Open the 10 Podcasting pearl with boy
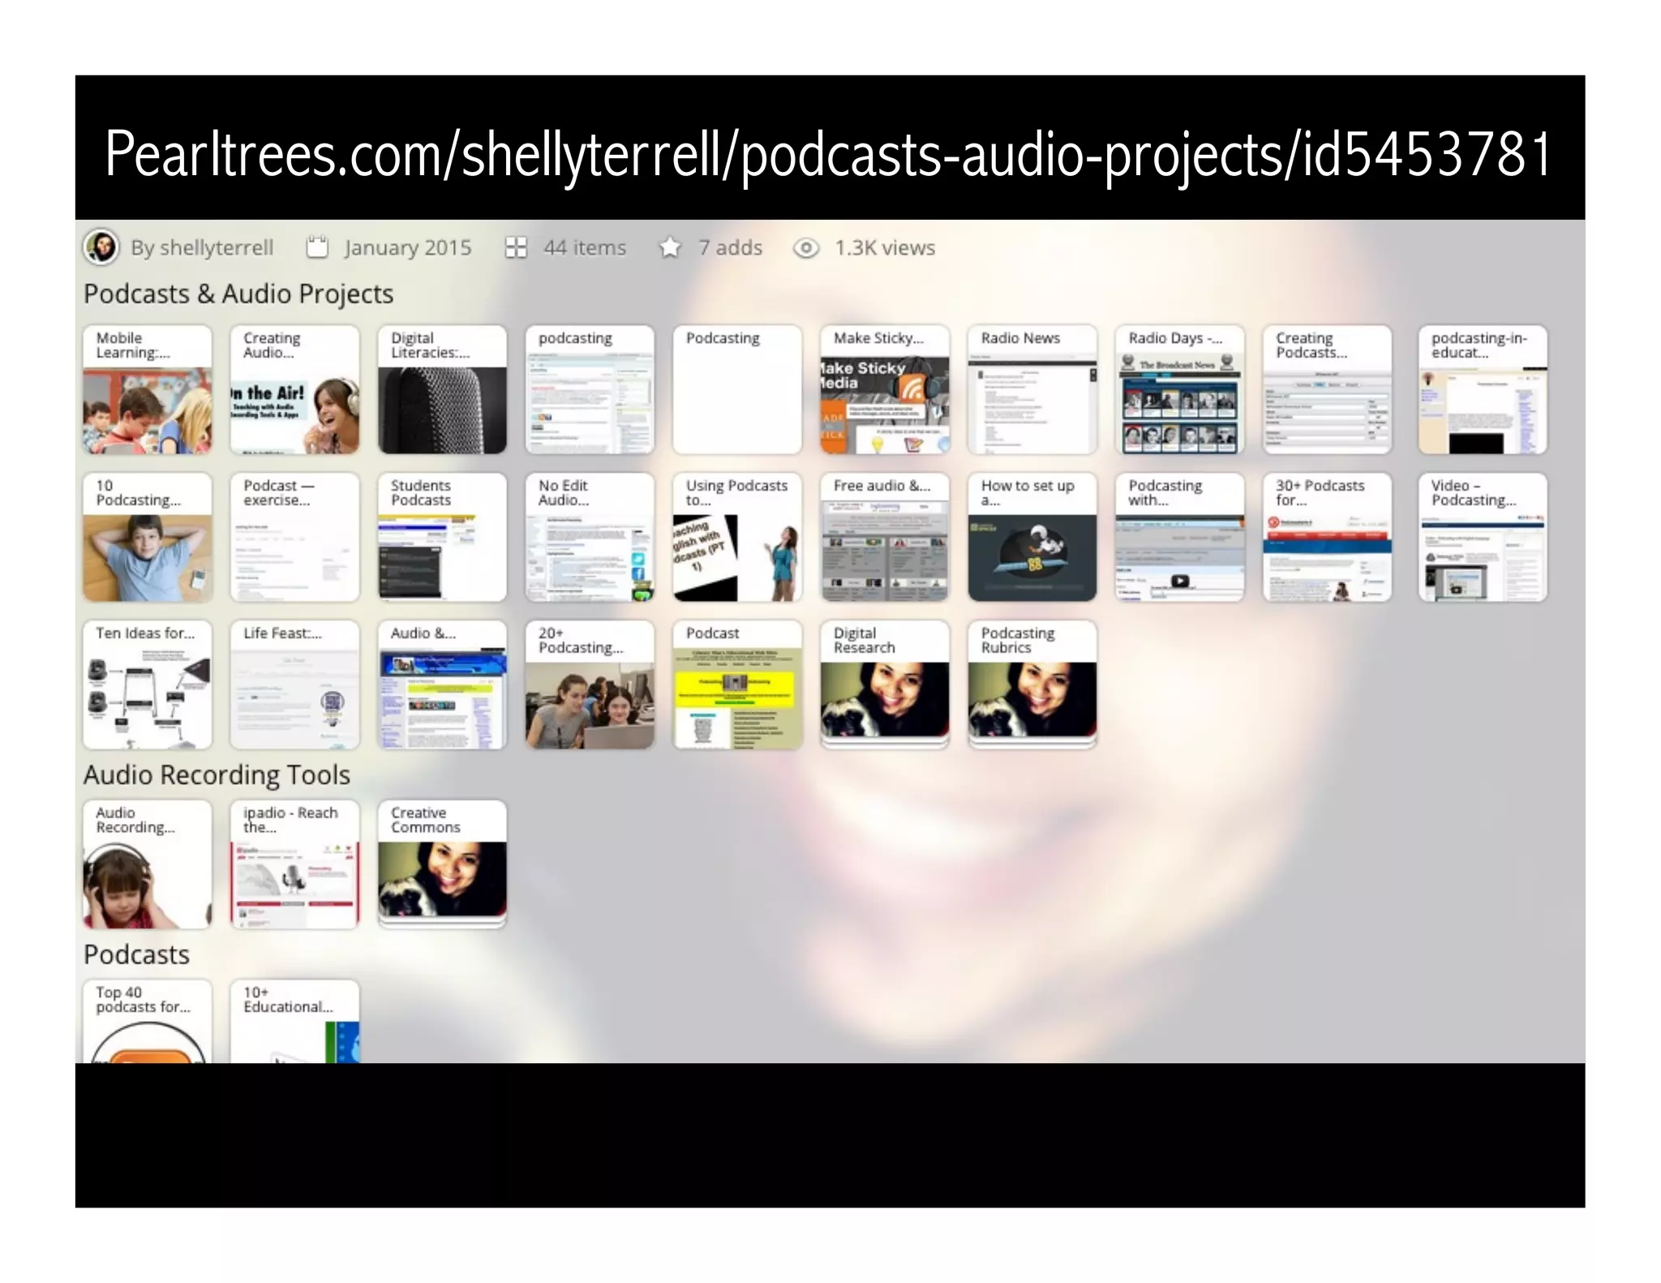 [148, 538]
